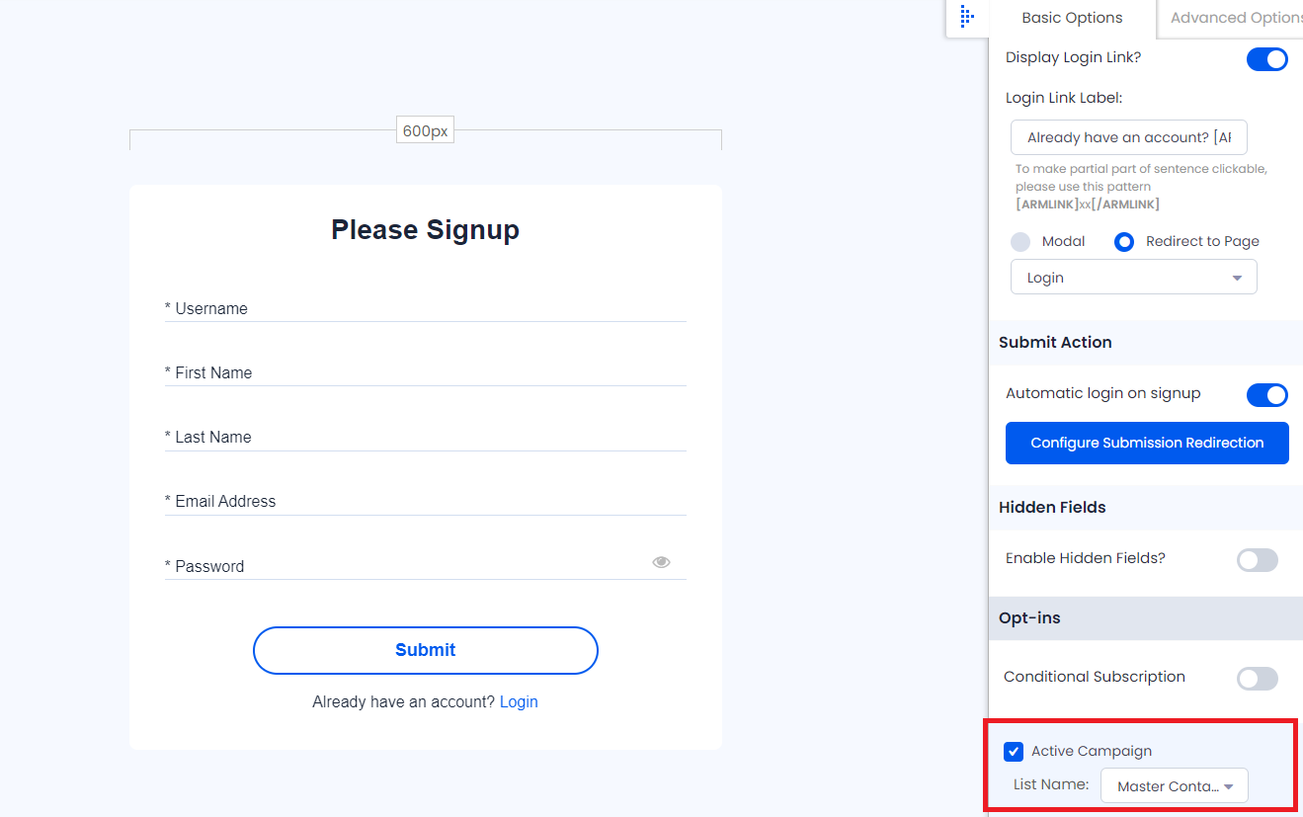Click Configure Submission Redirection button
Image resolution: width=1303 pixels, height=817 pixels.
[1147, 443]
